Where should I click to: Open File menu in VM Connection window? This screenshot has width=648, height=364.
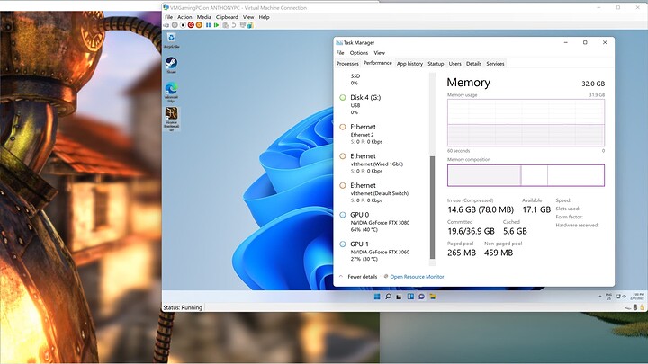click(x=168, y=17)
